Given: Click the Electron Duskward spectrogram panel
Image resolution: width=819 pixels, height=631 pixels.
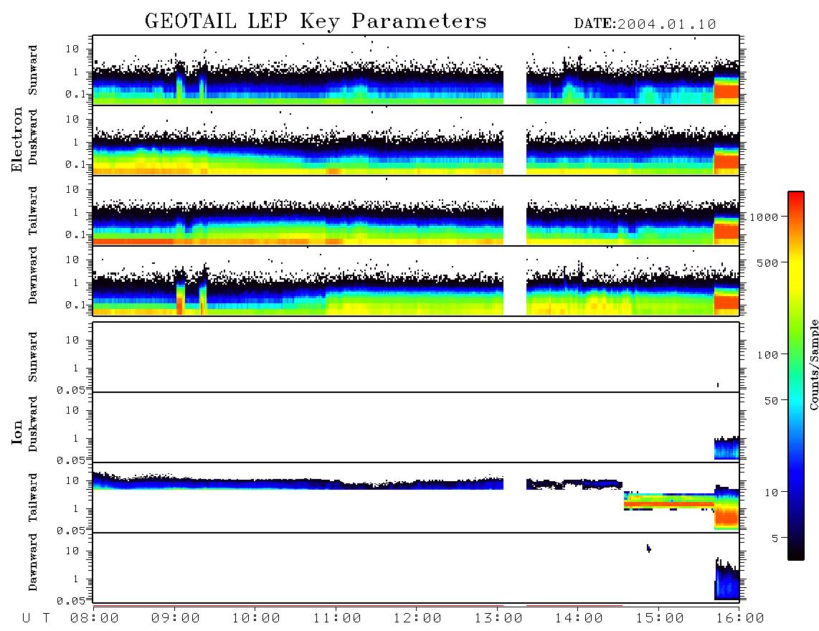Looking at the screenshot, I should coord(416,140).
